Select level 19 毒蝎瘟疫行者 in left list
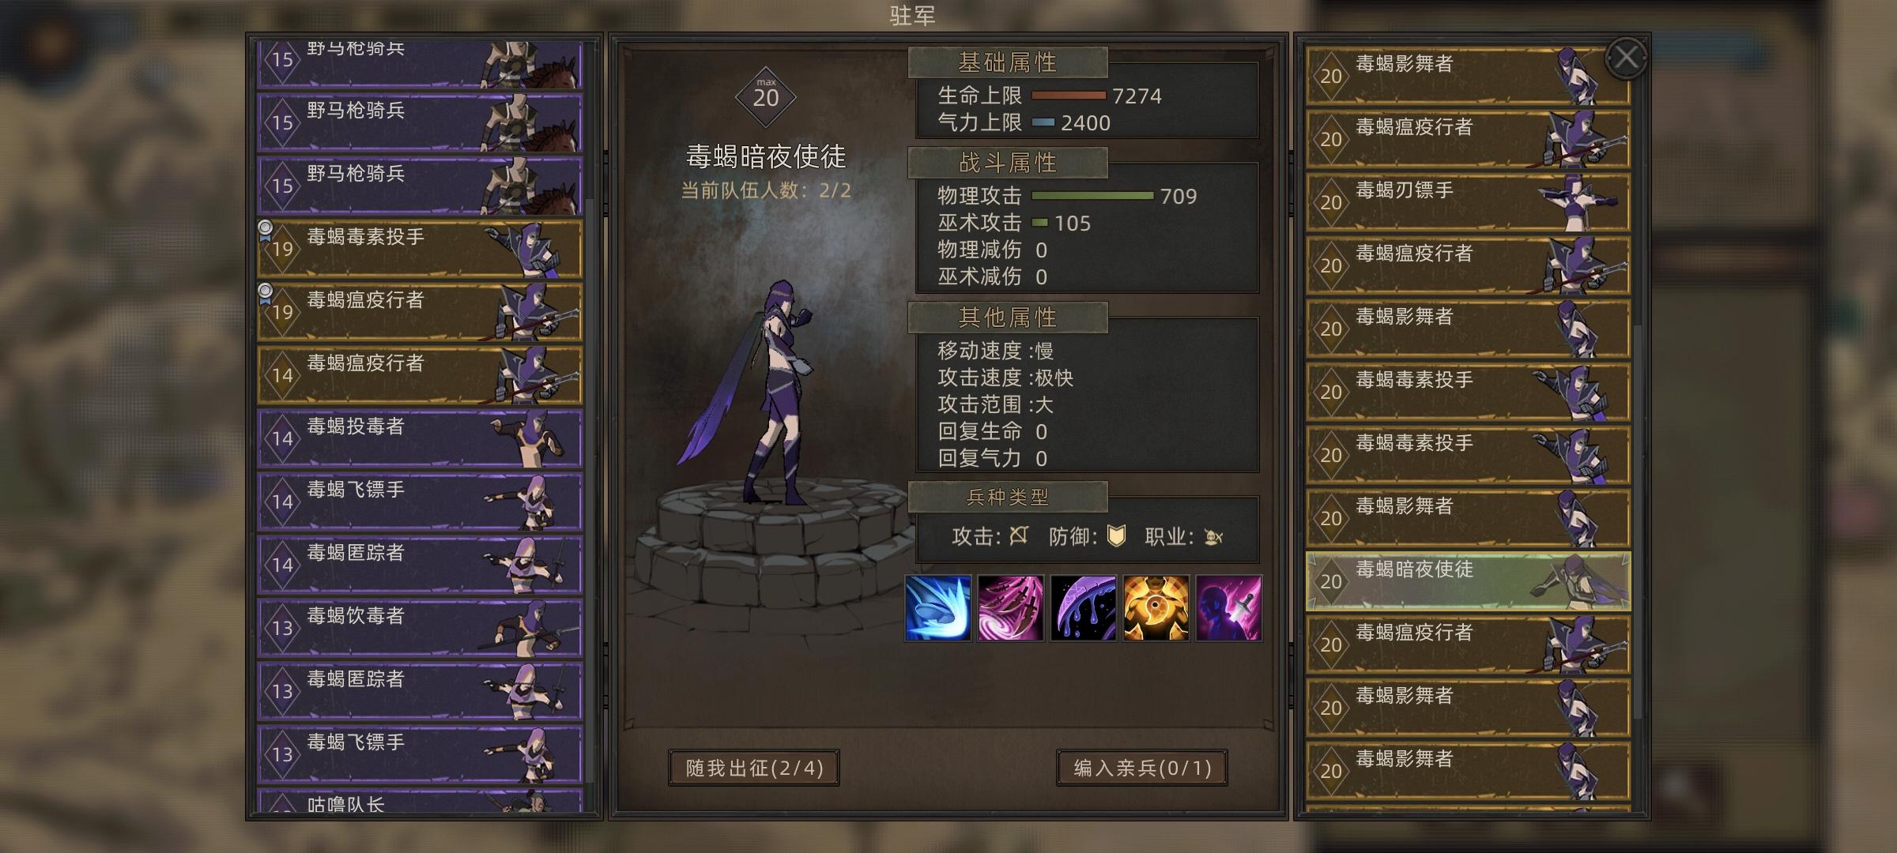Viewport: 1897px width, 853px height. click(x=420, y=312)
